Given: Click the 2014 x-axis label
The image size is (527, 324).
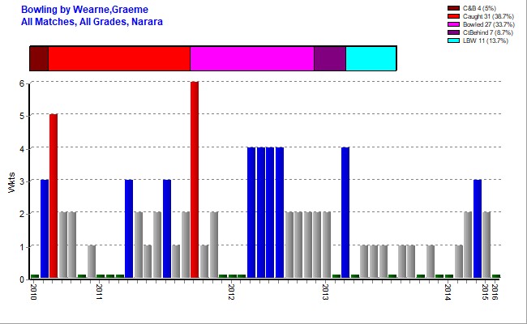Looking at the screenshot, I should click(x=447, y=292).
